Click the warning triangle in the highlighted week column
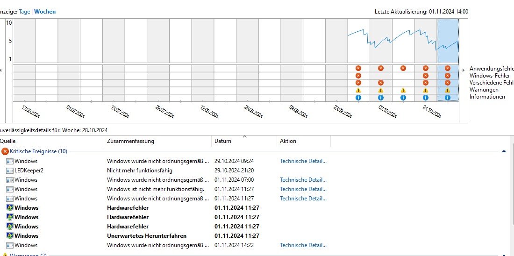The width and height of the screenshot is (514, 256). 448,90
